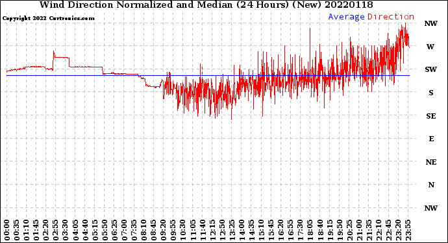This screenshot has height=243, width=448.
Task: Select the blue Average legend label
Action: coord(346,17)
